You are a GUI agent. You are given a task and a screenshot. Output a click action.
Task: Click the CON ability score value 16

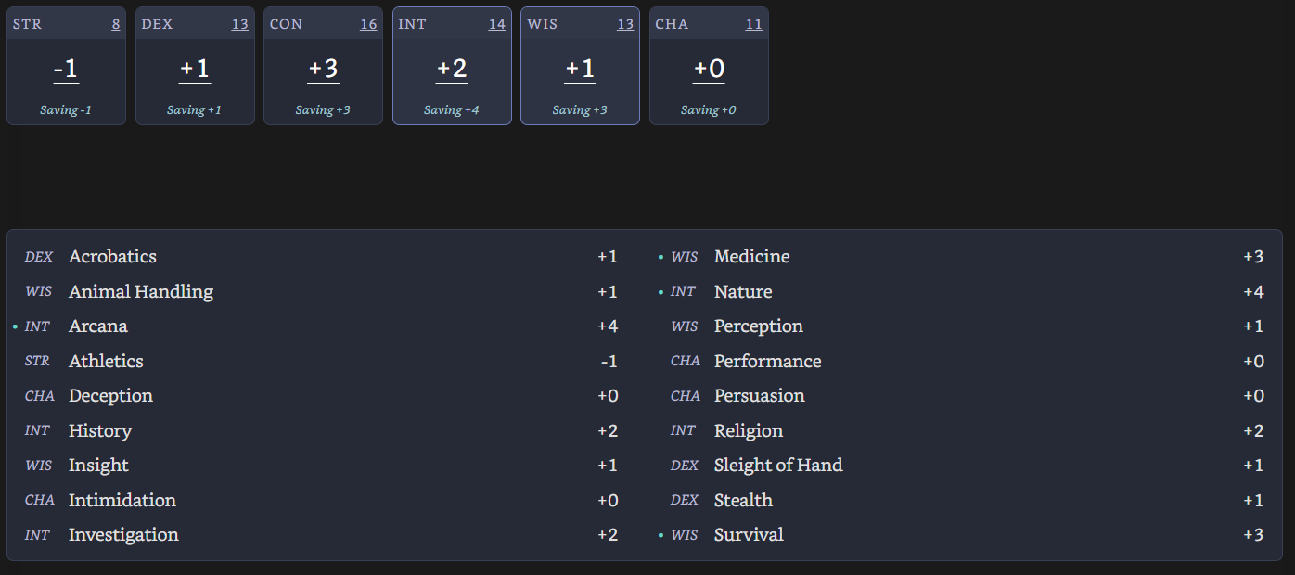click(x=368, y=24)
